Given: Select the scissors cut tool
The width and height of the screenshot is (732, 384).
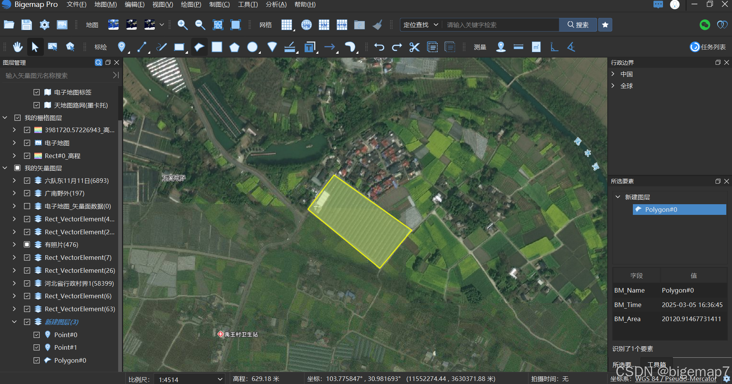Looking at the screenshot, I should coord(414,47).
